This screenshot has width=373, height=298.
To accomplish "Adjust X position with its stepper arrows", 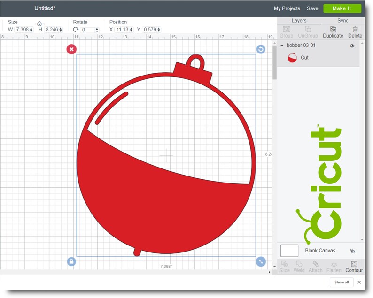I will (x=132, y=30).
